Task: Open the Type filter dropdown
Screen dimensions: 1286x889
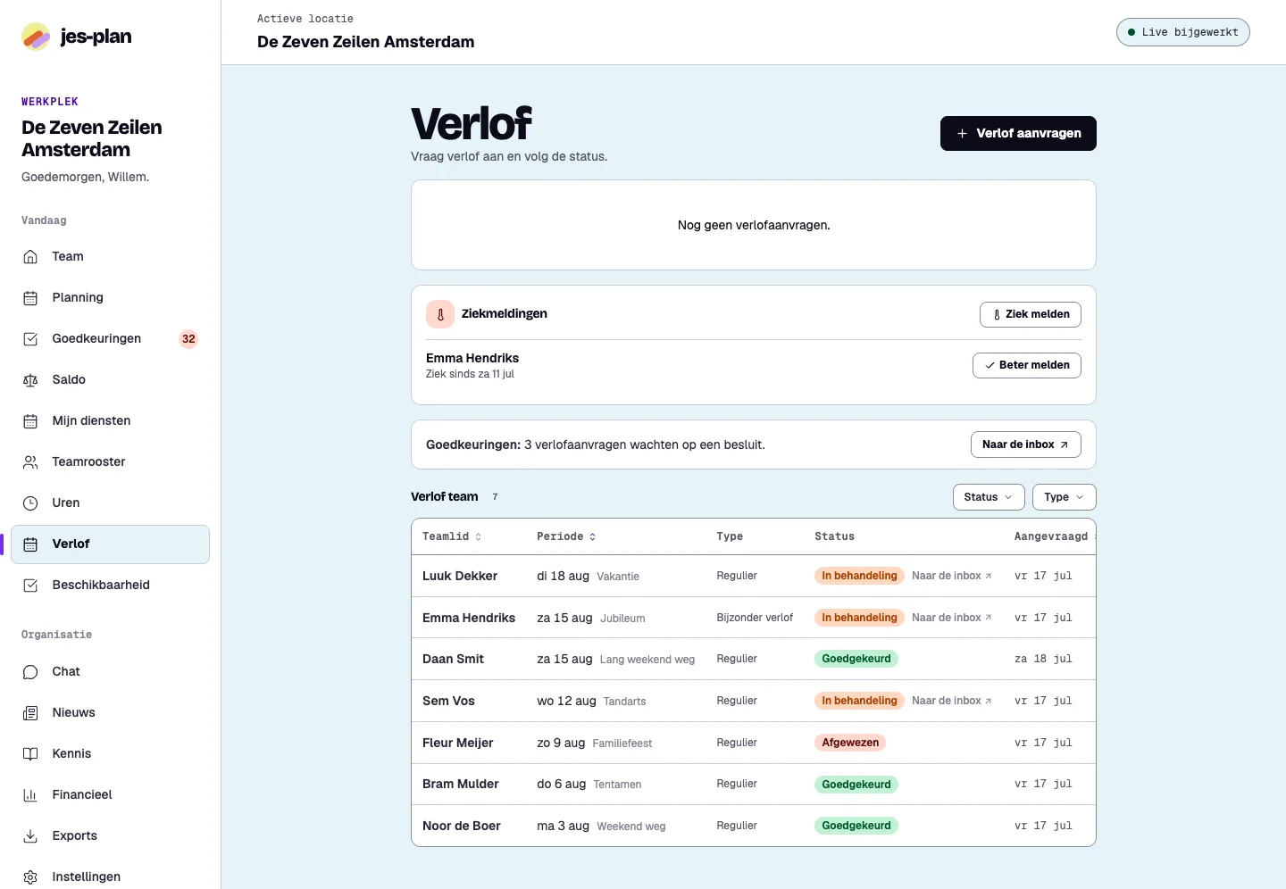Action: click(1064, 497)
